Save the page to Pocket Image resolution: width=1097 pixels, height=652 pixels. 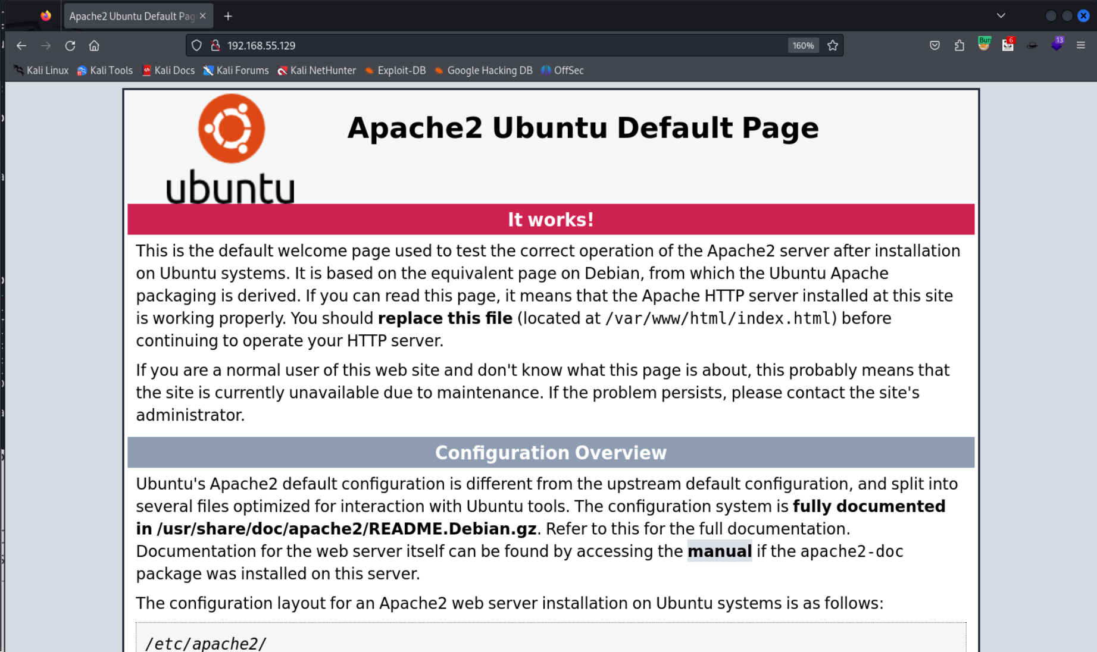click(935, 45)
